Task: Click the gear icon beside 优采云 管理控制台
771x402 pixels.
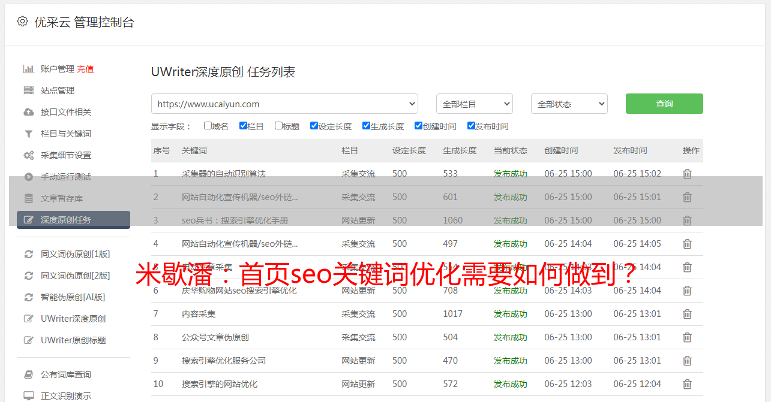Action: coord(22,22)
